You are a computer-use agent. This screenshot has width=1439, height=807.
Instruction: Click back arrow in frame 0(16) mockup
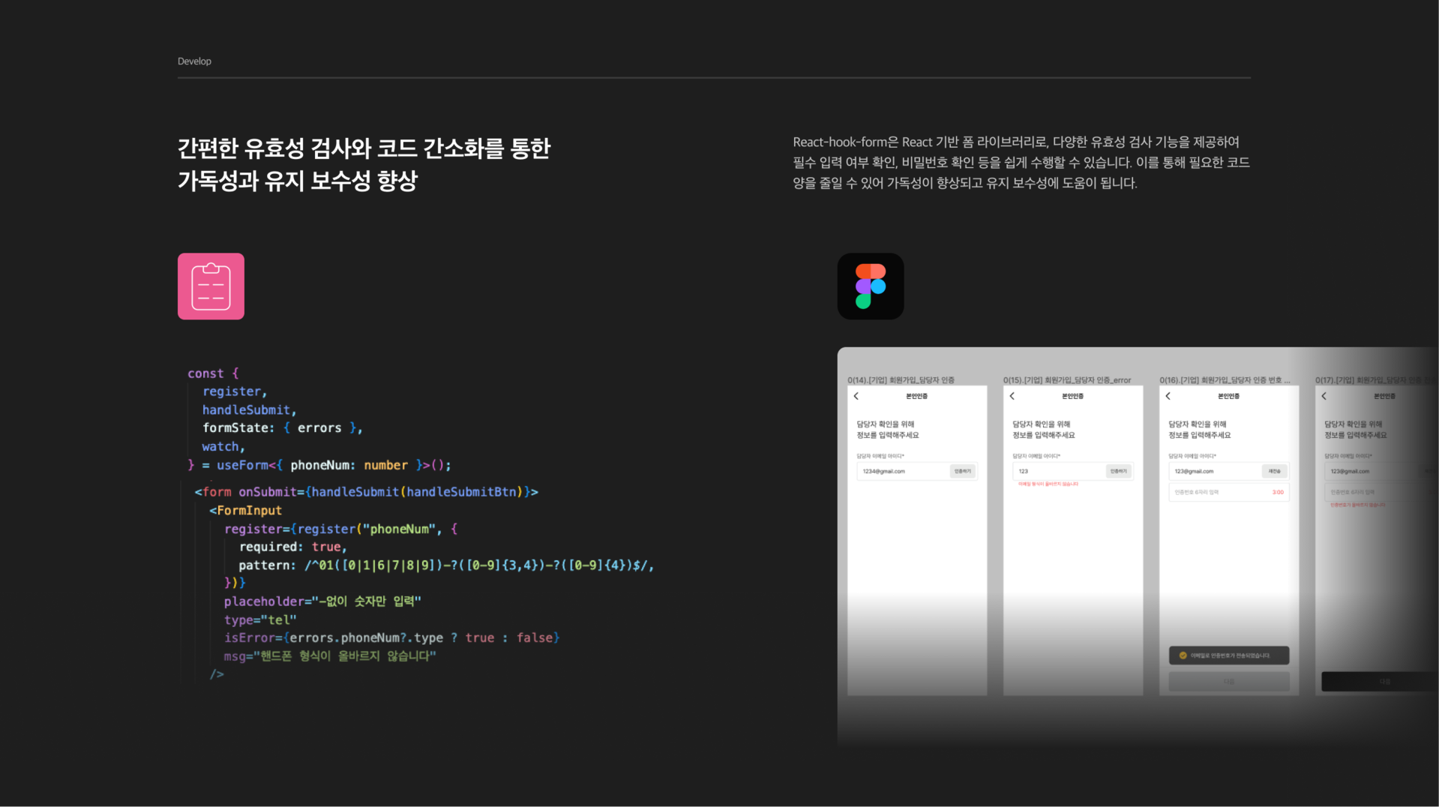pyautogui.click(x=1168, y=396)
